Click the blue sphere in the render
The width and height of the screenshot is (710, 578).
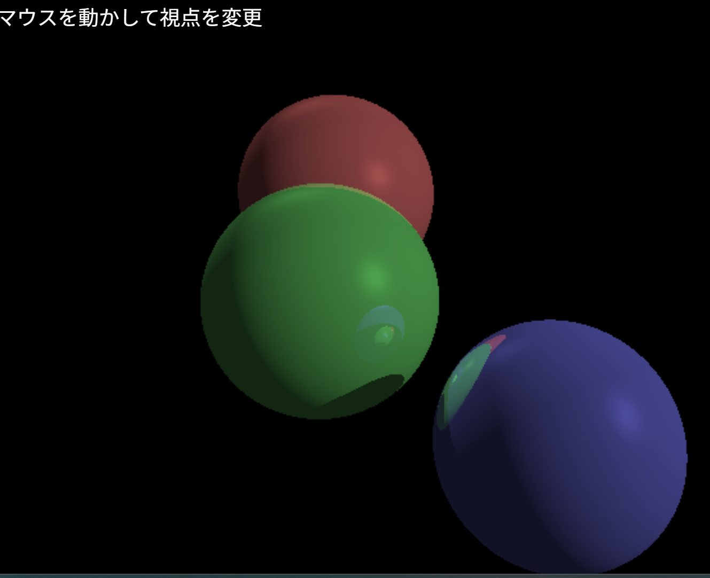[560, 448]
